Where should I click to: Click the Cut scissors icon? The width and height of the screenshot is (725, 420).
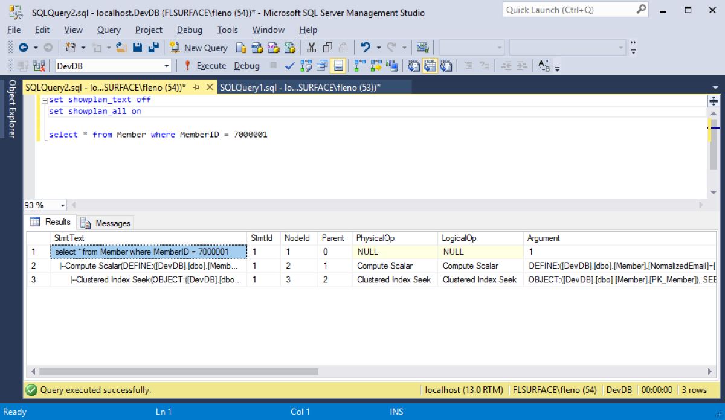312,48
